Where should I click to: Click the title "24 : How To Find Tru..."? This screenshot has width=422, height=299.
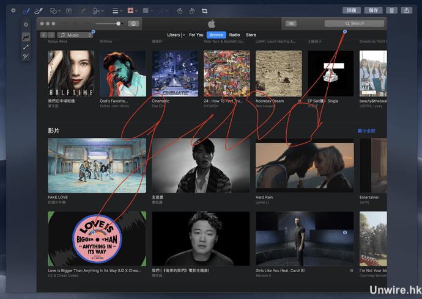tap(223, 101)
